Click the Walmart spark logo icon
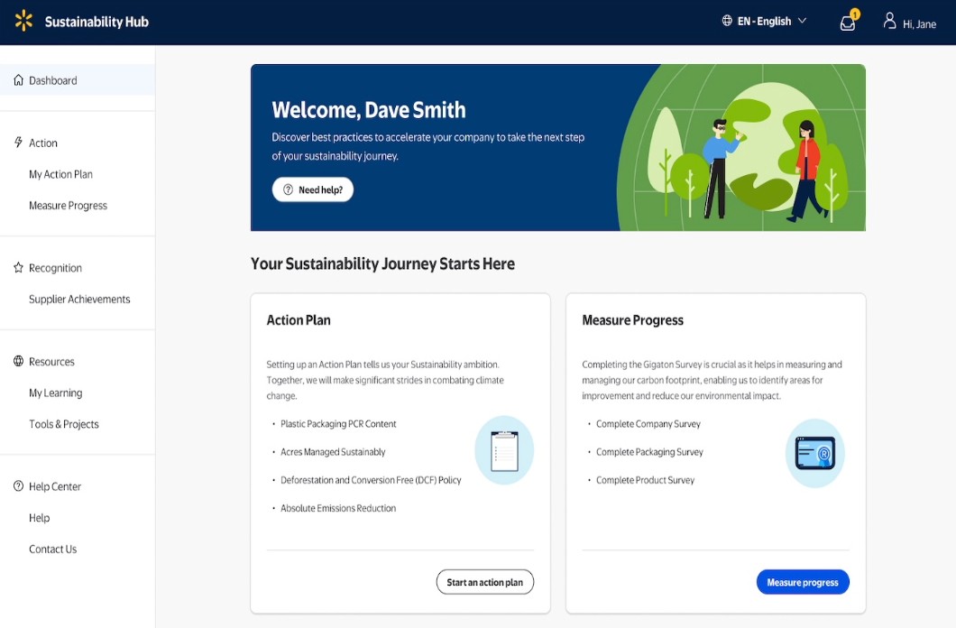The width and height of the screenshot is (956, 628). coord(23,21)
